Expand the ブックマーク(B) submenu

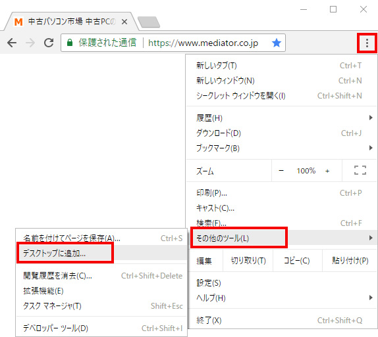[x=281, y=148]
